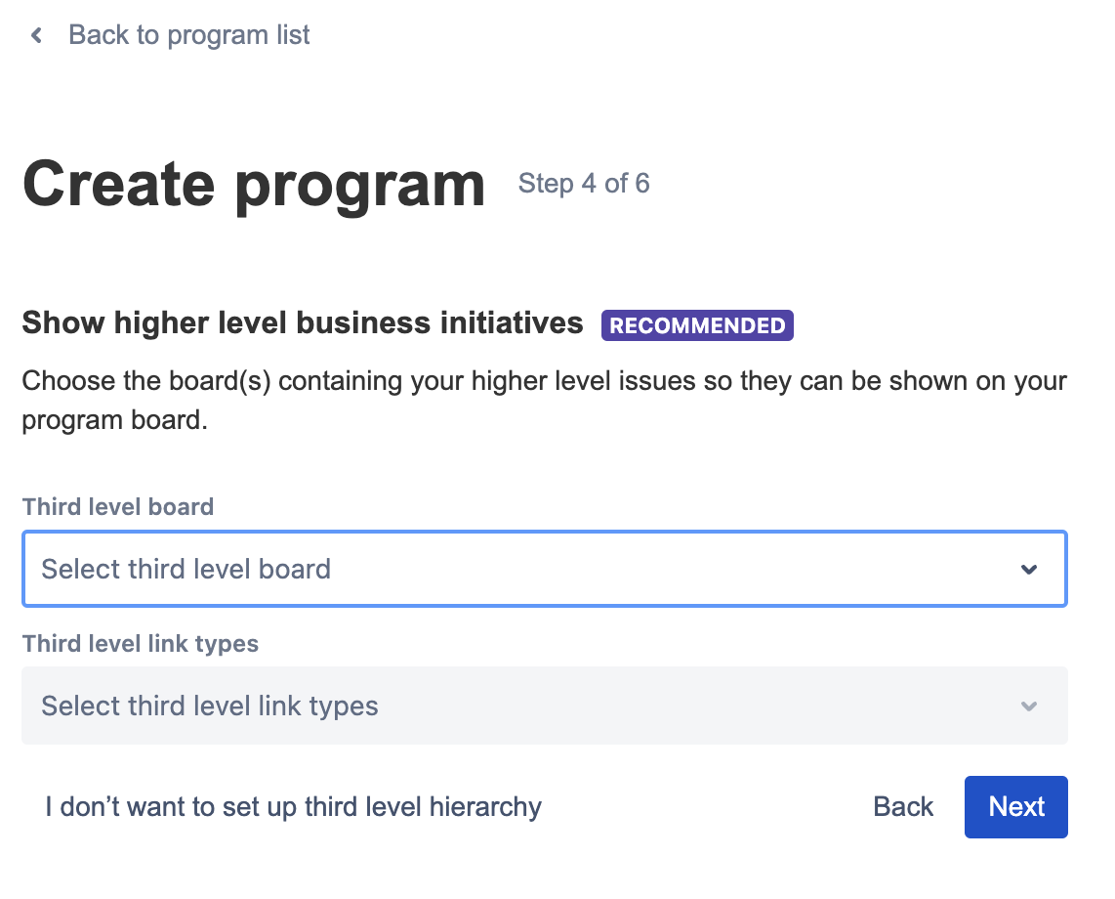The image size is (1115, 899).
Task: Click the Select third level board placeholder text
Action: (186, 569)
